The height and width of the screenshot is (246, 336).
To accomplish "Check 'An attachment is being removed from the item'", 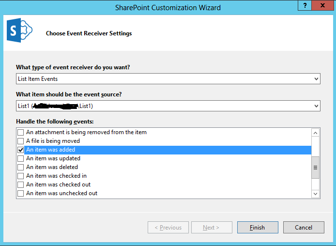I will (x=20, y=132).
